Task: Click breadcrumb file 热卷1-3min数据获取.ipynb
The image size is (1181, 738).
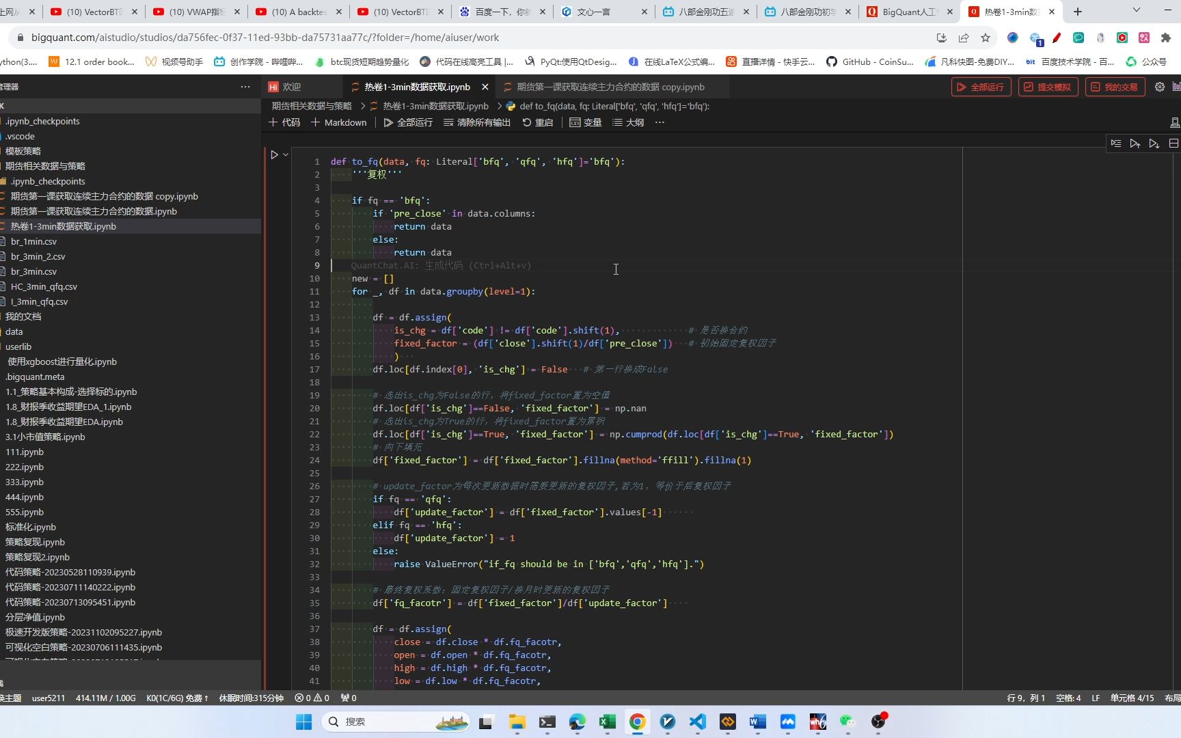Action: [435, 106]
